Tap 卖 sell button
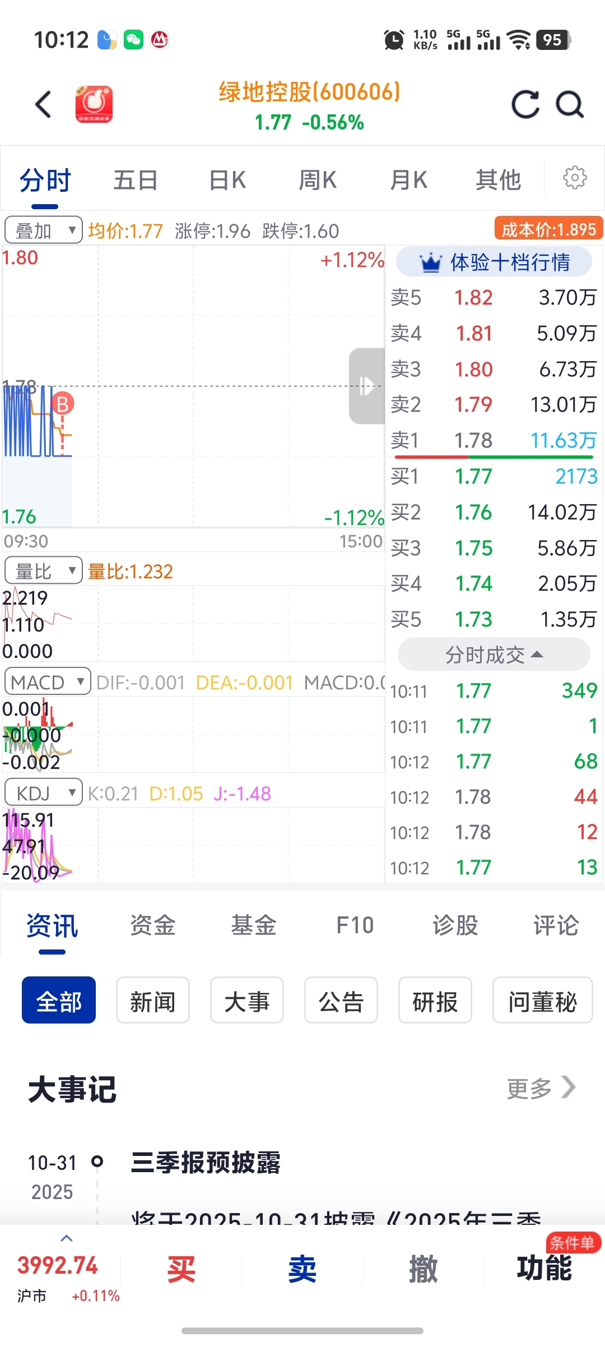 point(302,1270)
